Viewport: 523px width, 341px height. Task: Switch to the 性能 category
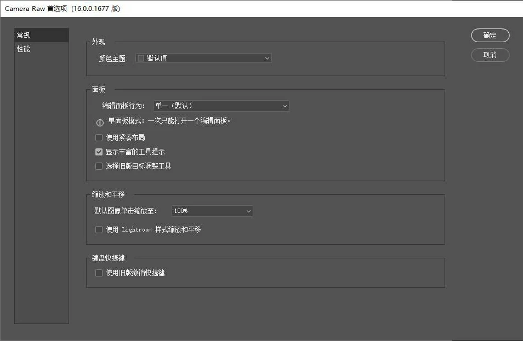pyautogui.click(x=42, y=49)
